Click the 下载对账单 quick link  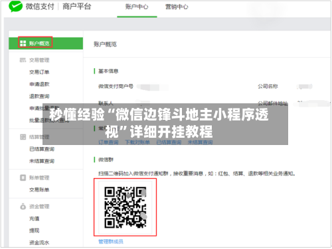pyautogui.click(x=137, y=142)
